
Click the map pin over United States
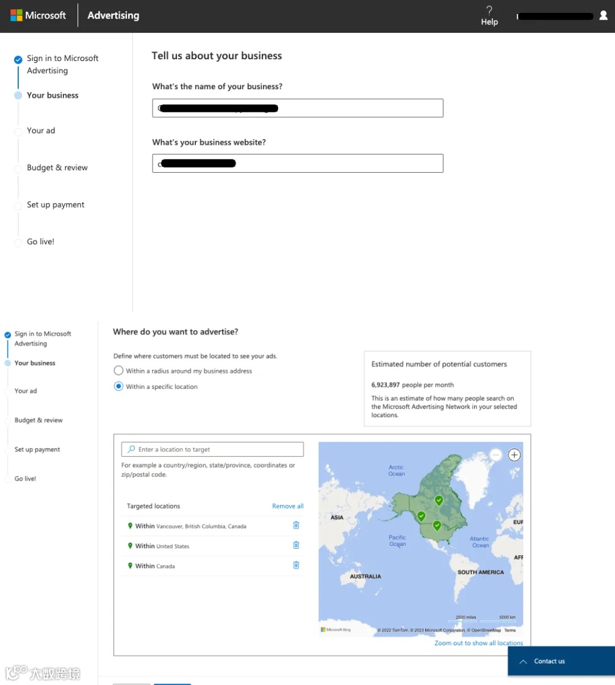tap(437, 526)
